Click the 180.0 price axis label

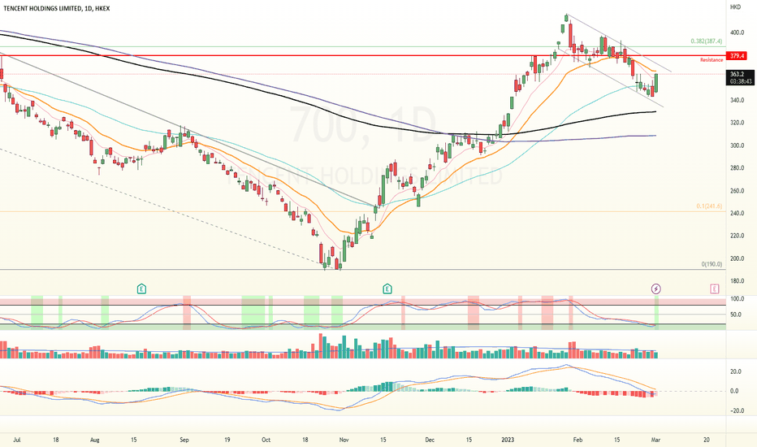[737, 281]
